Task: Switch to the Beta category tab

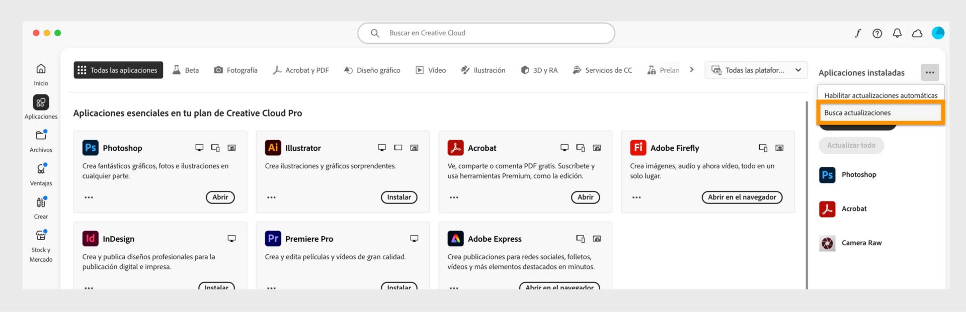Action: [186, 70]
